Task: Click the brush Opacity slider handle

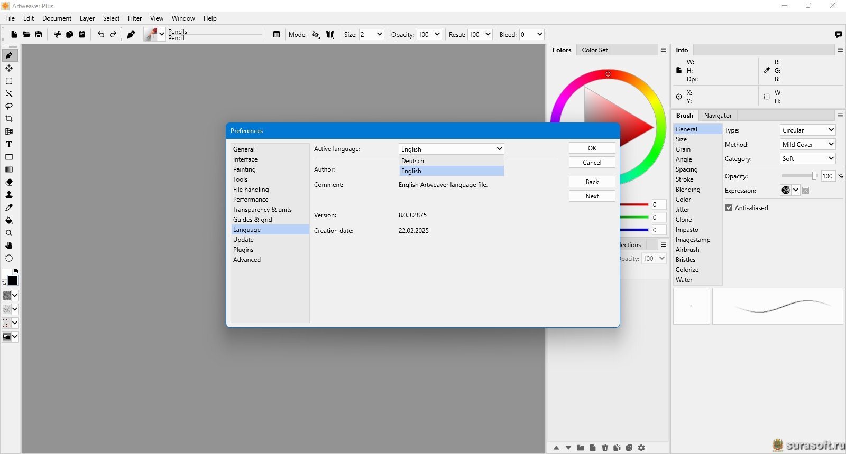Action: click(x=814, y=176)
